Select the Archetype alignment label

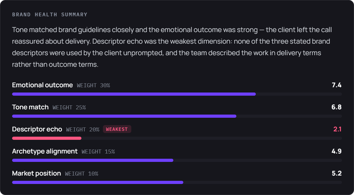pos(45,151)
